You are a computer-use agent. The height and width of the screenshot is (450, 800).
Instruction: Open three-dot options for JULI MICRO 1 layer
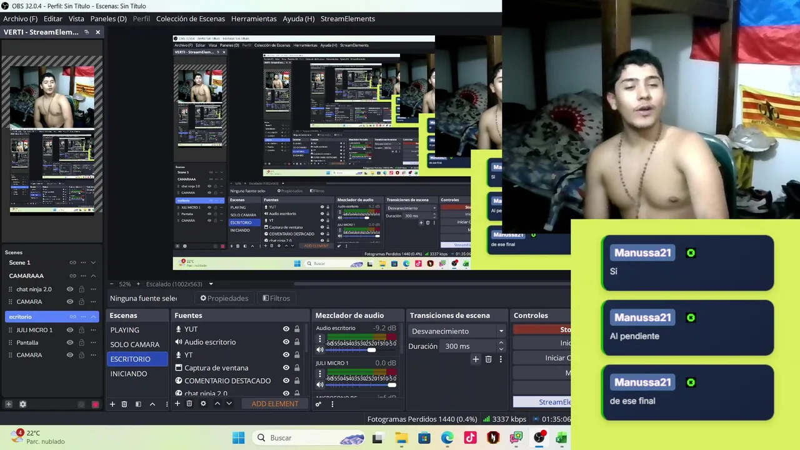point(93,330)
